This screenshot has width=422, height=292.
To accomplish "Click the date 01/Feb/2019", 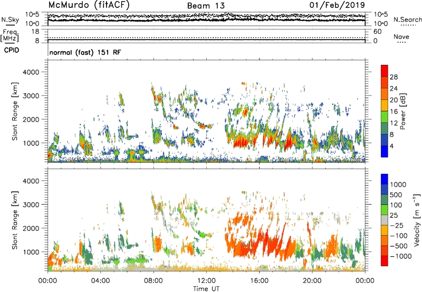I will 337,5.
